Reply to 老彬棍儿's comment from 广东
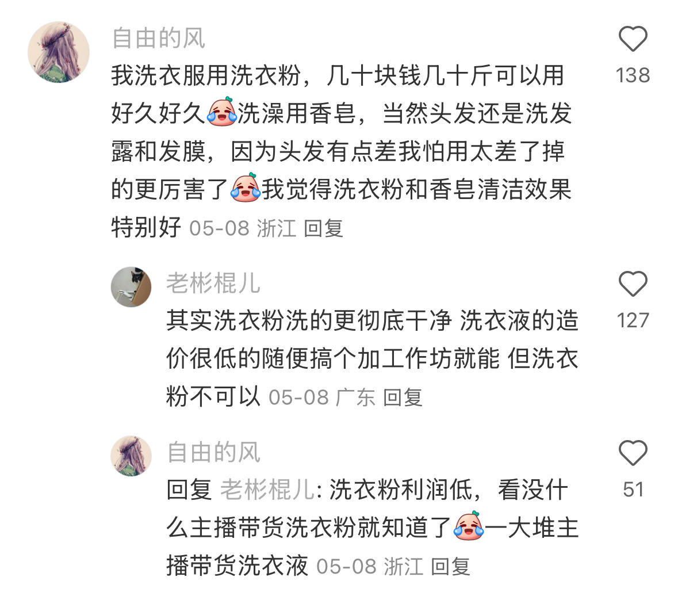Screen dimensions: 678x604 403,397
